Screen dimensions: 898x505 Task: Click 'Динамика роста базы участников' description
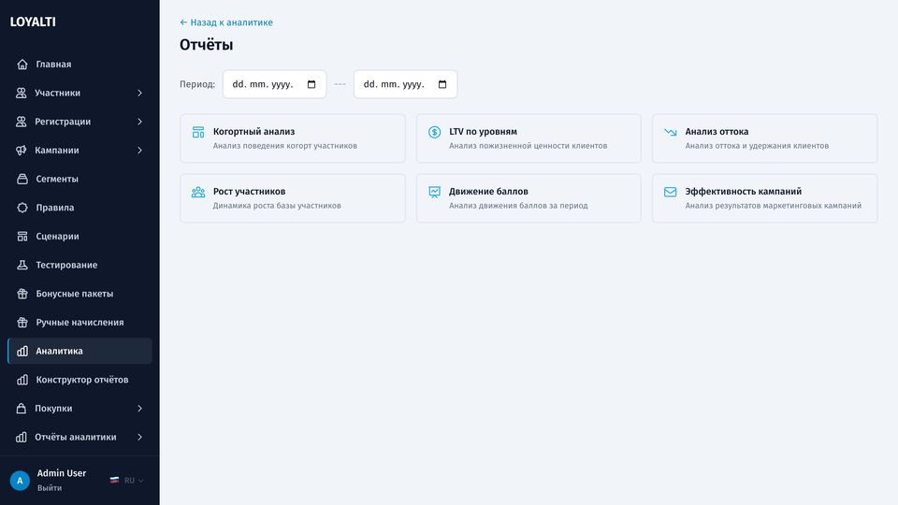click(277, 206)
